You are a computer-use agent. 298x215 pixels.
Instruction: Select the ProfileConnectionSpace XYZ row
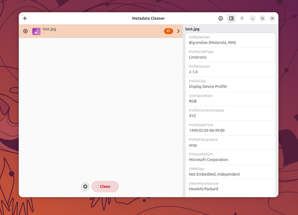pos(230,113)
